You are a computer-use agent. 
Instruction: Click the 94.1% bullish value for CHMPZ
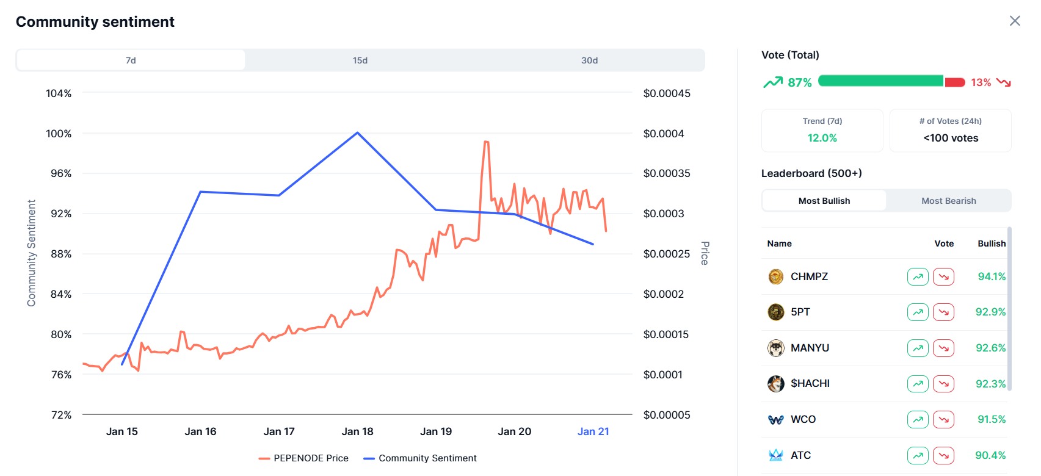(x=992, y=276)
